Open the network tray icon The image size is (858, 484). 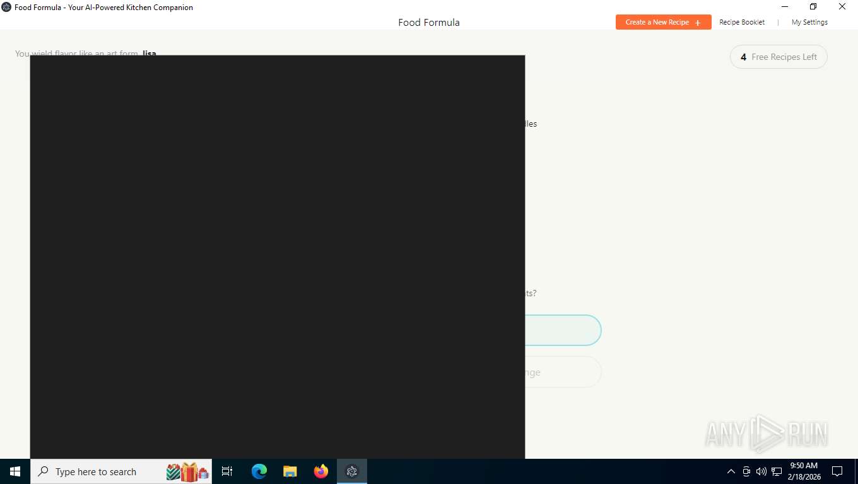(x=777, y=471)
